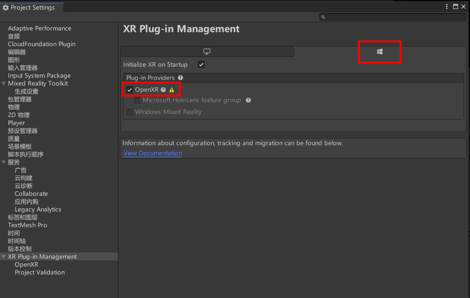This screenshot has height=298, width=470.
Task: Open Microsoft HoloLens feature group help icon
Action: 248,100
